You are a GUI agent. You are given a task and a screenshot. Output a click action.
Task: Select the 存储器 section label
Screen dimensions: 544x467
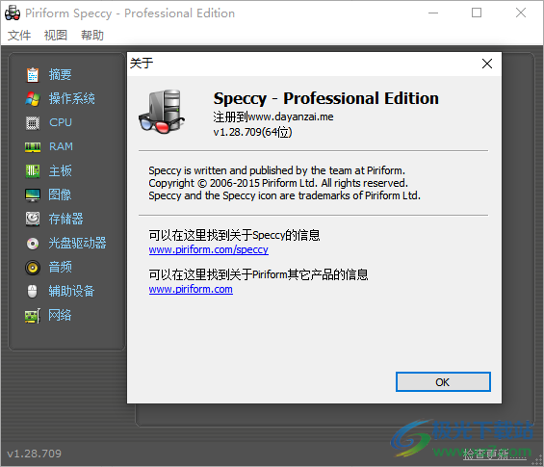pyautogui.click(x=65, y=219)
